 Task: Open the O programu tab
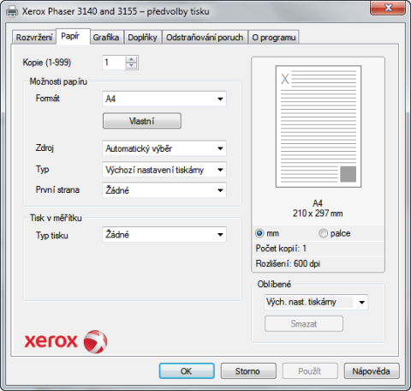pos(274,38)
